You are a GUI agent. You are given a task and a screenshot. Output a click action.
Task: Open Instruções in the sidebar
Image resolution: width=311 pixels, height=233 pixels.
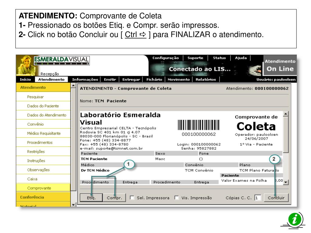click(x=43, y=161)
